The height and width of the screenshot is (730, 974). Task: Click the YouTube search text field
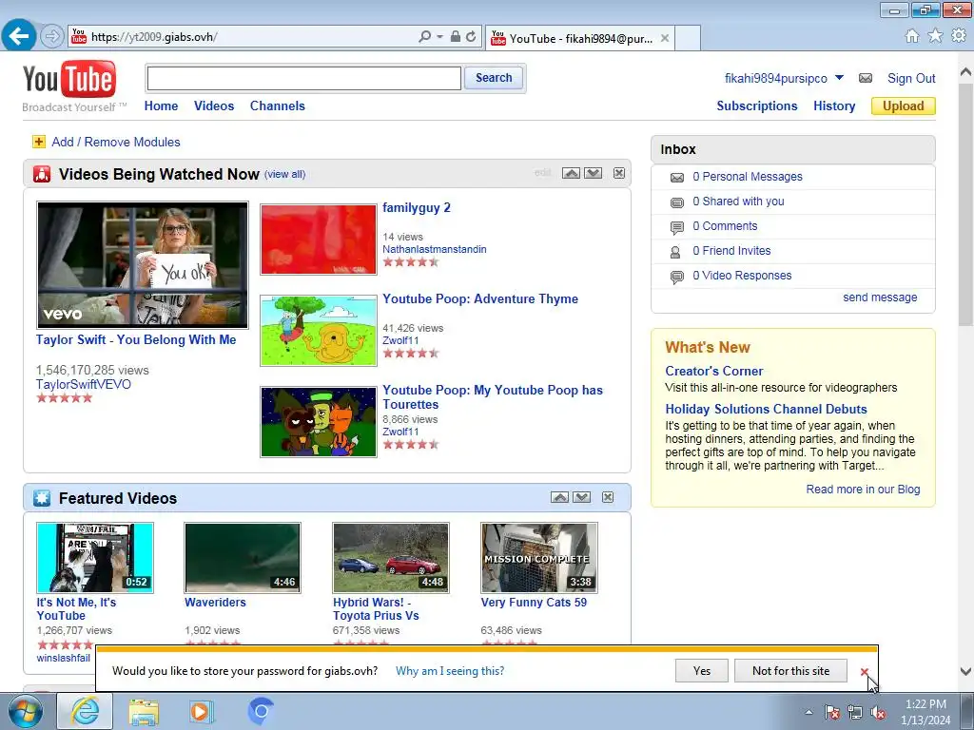point(303,78)
